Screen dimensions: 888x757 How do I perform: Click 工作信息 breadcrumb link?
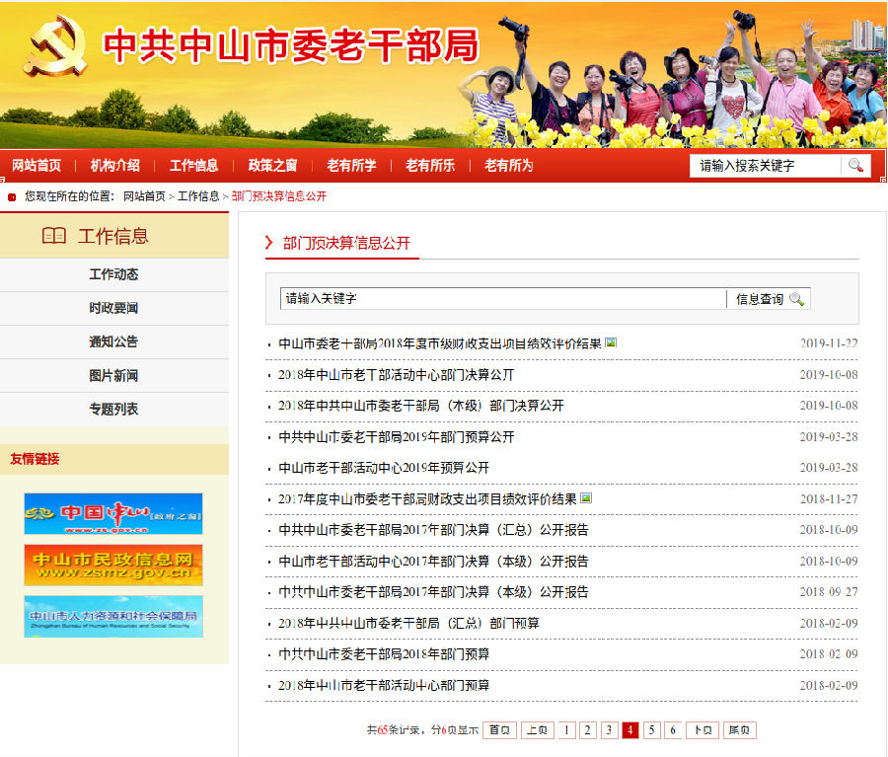click(198, 196)
